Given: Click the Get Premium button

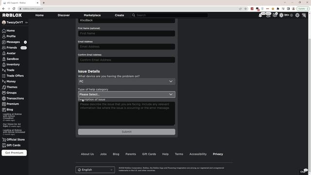Looking at the screenshot, I should coord(14,153).
